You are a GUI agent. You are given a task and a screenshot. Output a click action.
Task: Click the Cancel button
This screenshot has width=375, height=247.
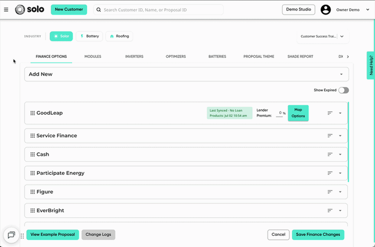(278, 235)
